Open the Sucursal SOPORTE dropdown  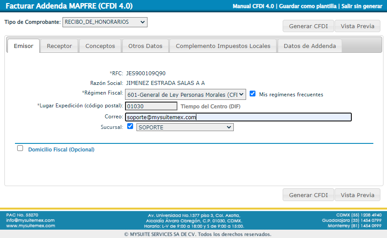tap(185, 127)
